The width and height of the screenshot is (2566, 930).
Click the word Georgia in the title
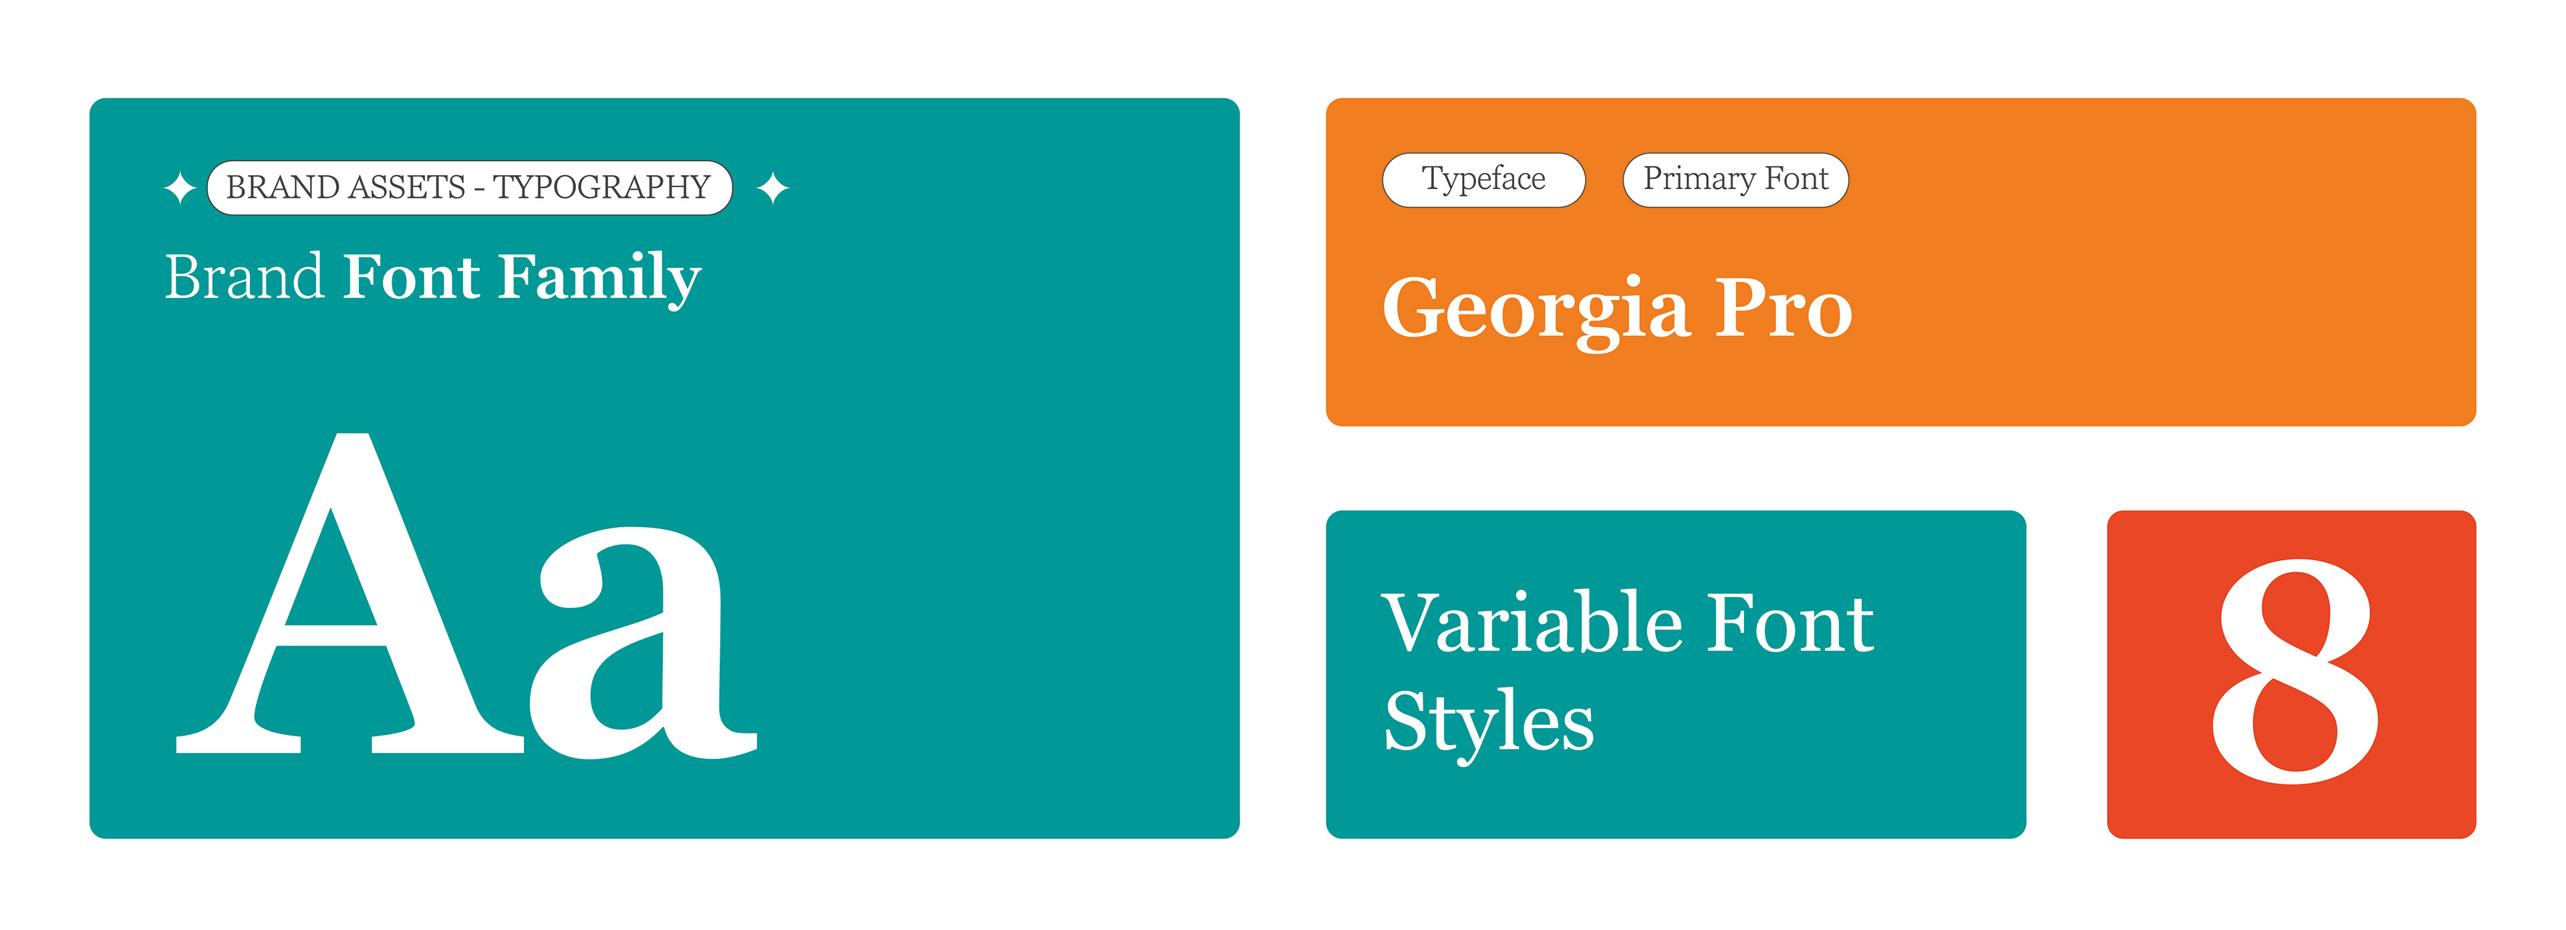pos(1535,309)
